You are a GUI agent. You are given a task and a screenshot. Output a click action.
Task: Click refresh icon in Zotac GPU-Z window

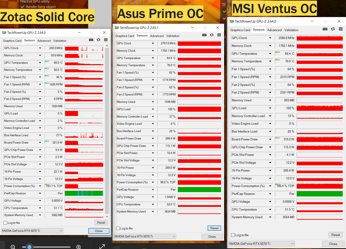99,40
